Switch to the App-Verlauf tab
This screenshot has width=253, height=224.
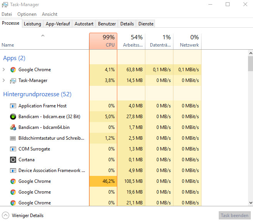(58, 24)
